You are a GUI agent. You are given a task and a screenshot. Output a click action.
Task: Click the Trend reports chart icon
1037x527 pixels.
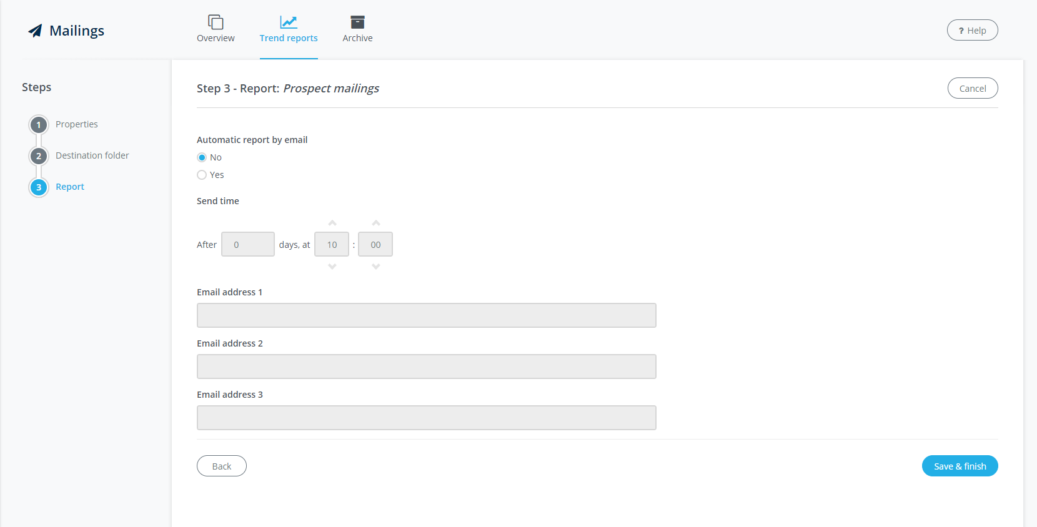pos(289,22)
